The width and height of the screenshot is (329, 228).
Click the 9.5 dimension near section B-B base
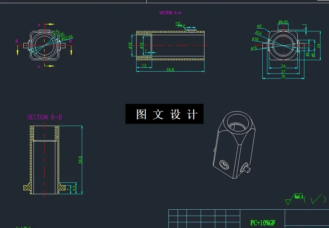click(75, 187)
